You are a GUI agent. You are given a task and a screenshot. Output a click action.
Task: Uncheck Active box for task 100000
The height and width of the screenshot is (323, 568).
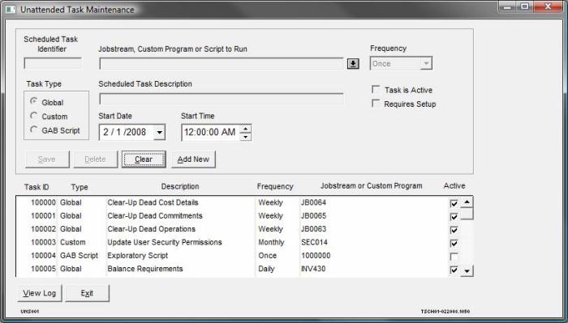click(454, 203)
